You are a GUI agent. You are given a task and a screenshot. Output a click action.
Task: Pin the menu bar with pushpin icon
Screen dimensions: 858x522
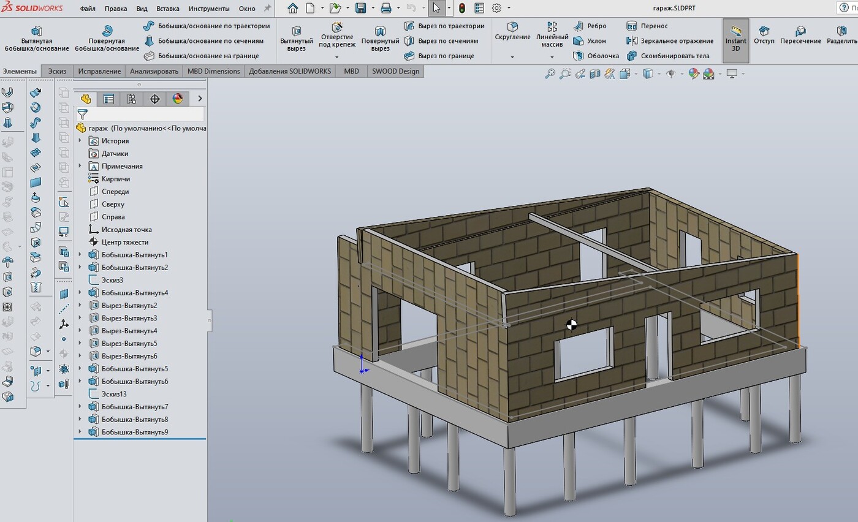267,9
